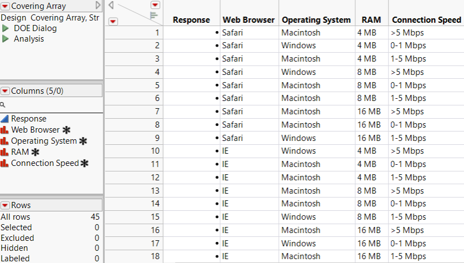
Task: Select Connection Speed in the Columns list
Action: (x=45, y=163)
